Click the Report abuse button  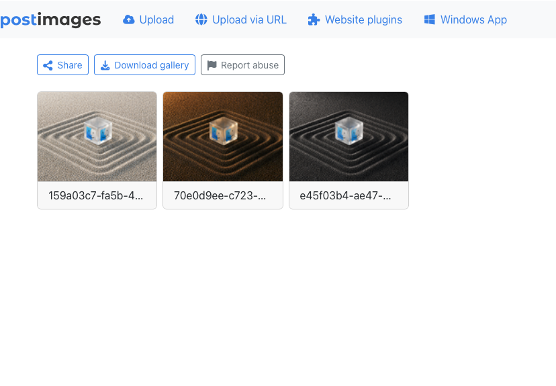click(242, 65)
